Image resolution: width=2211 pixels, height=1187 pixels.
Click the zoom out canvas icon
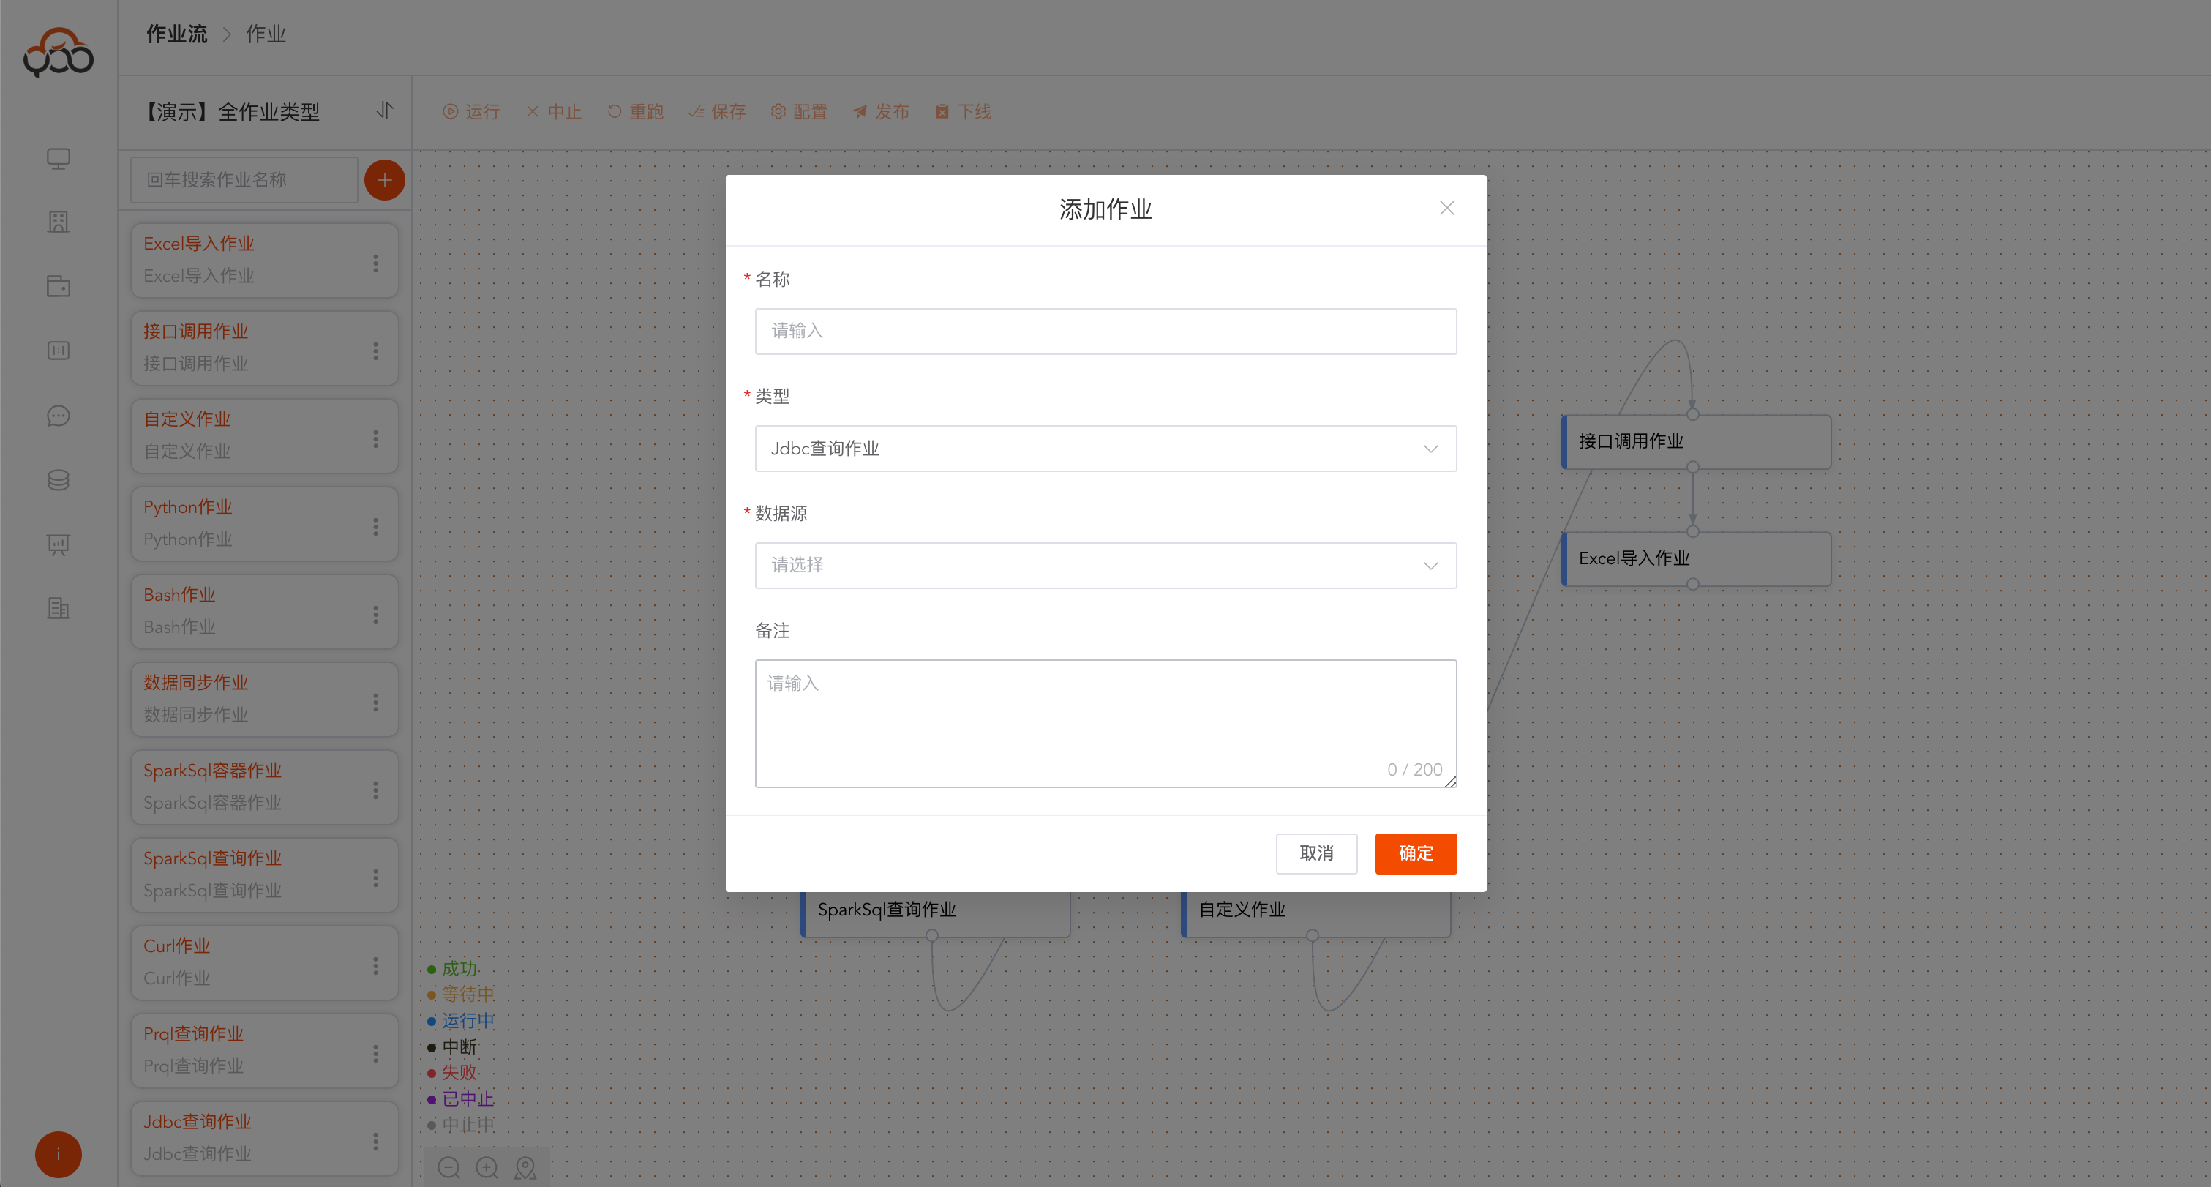(449, 1167)
